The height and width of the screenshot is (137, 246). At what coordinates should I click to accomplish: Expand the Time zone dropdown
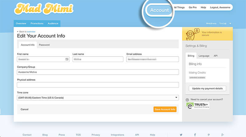pyautogui.click(x=98, y=98)
